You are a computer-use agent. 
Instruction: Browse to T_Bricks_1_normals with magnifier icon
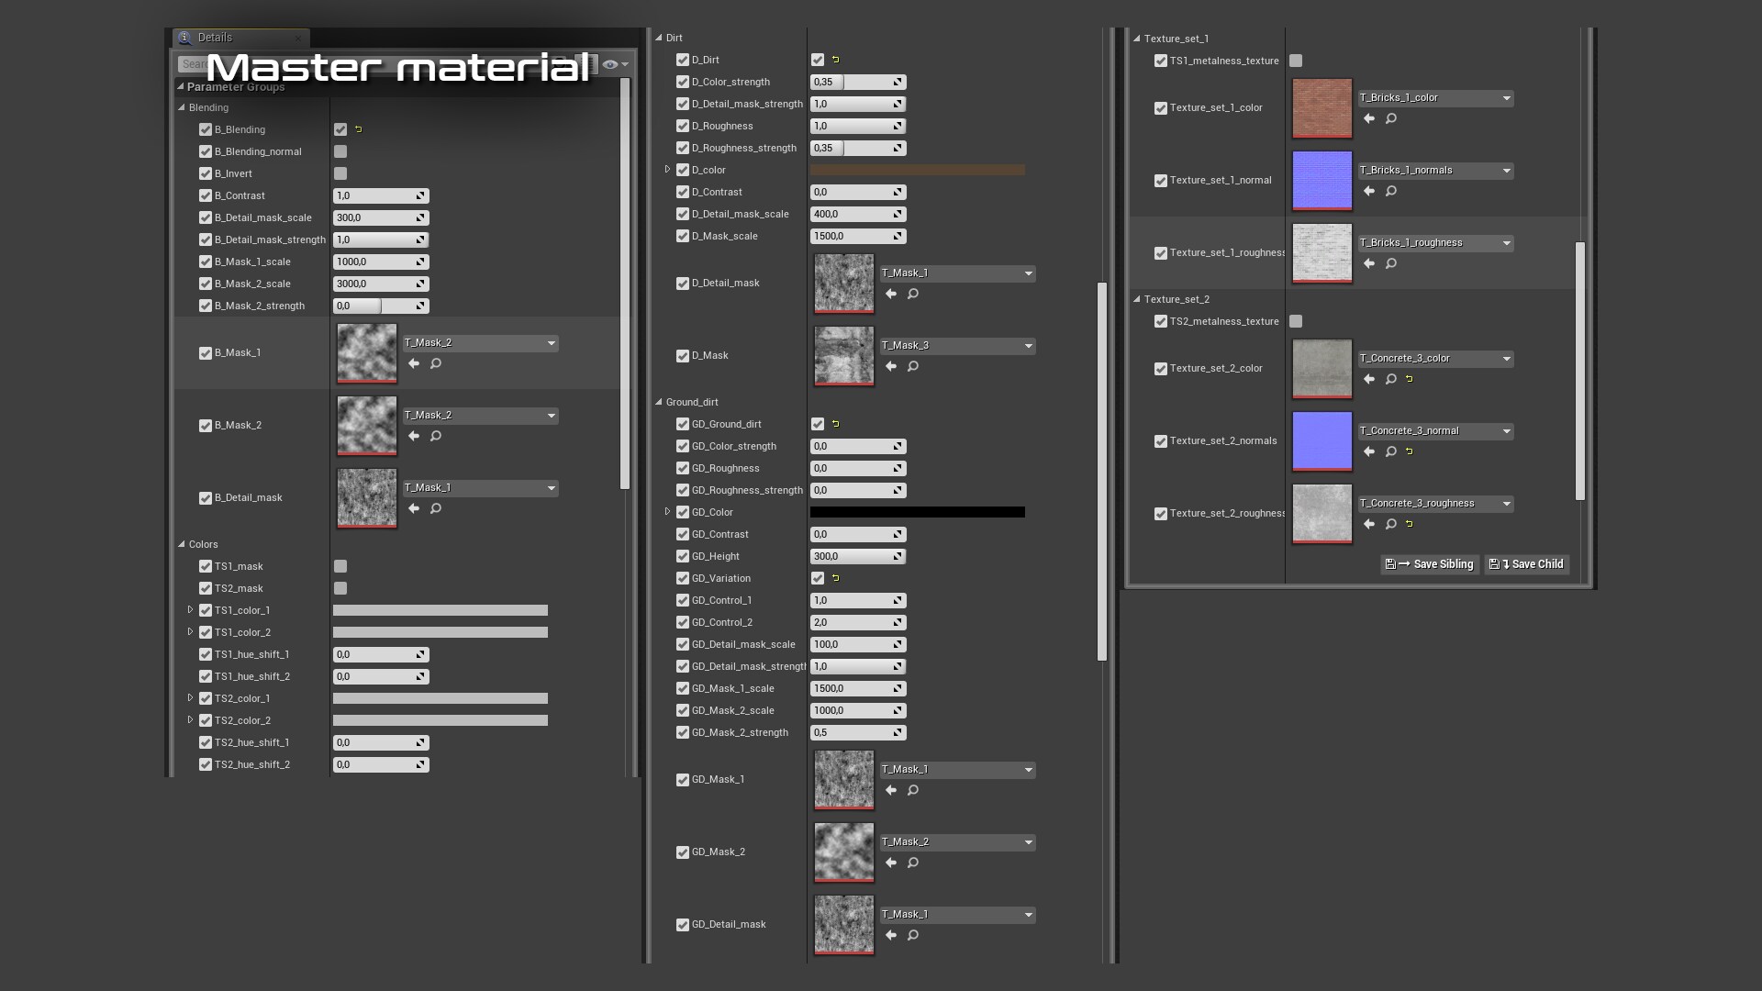(1391, 192)
